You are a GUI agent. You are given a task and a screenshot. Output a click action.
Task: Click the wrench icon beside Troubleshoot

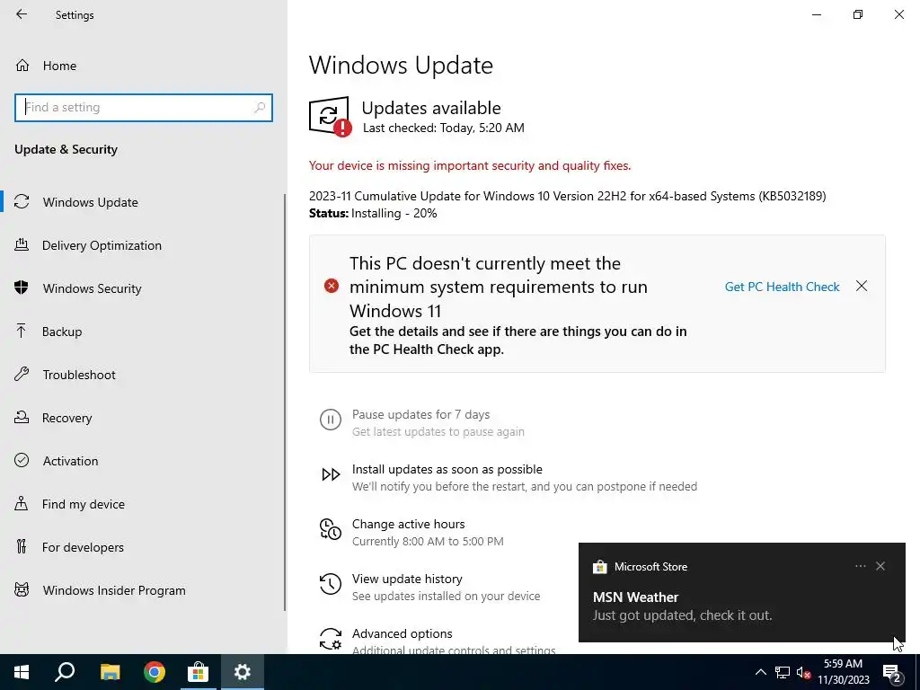pos(22,374)
